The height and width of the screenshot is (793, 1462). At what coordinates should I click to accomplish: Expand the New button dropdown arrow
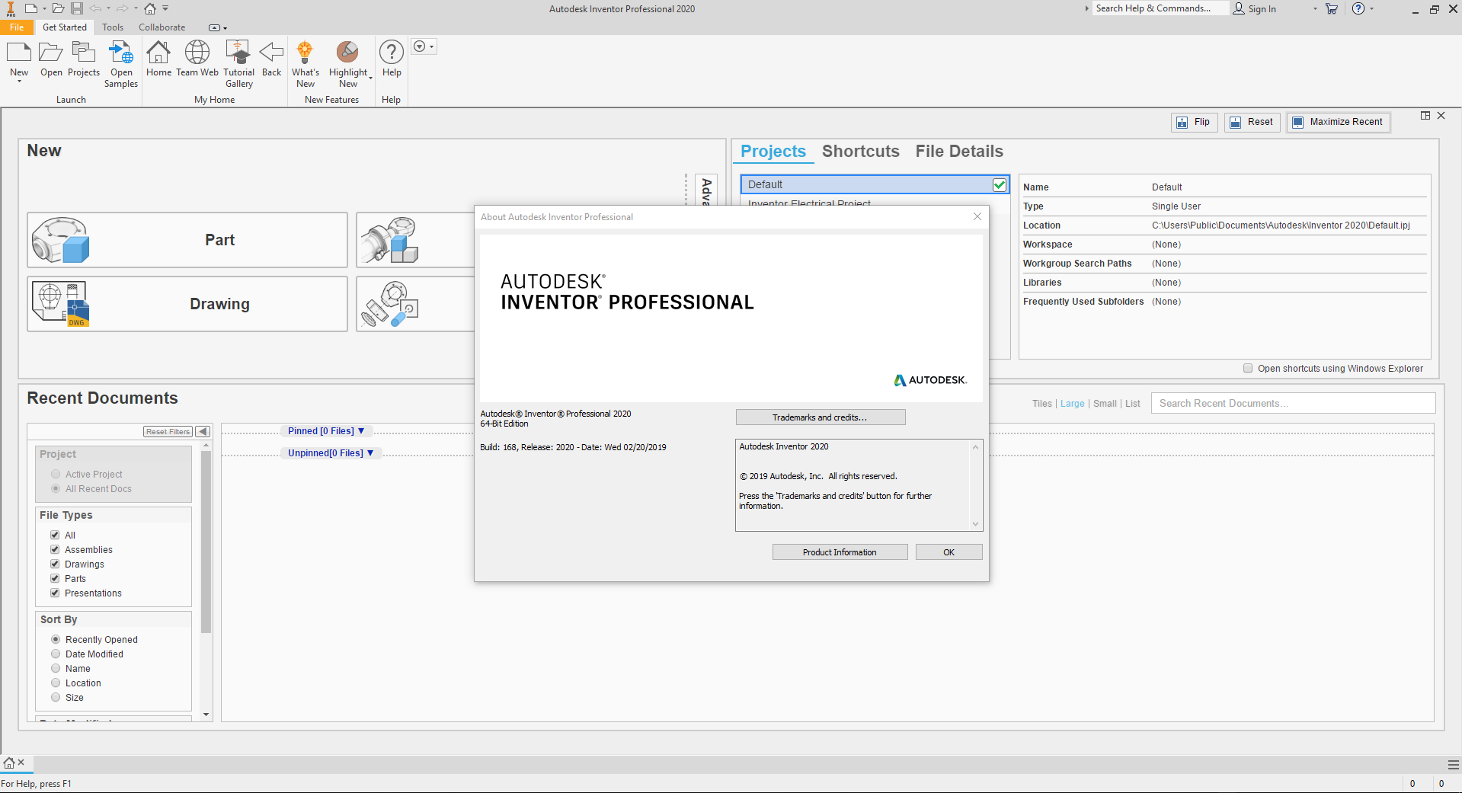[x=19, y=82]
